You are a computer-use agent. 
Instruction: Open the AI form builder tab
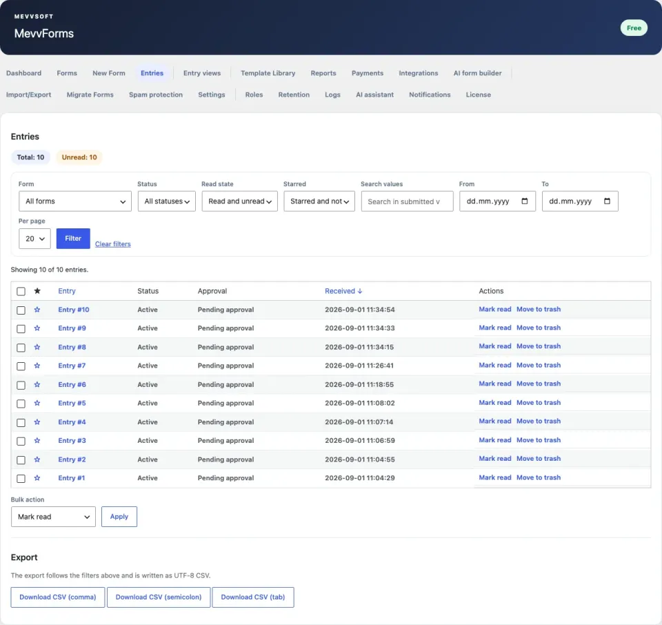(477, 73)
